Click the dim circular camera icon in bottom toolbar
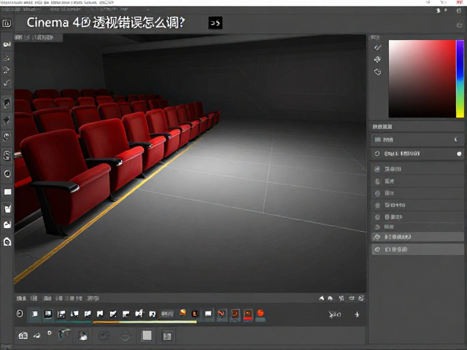Screen dimensions: 467x350 point(104,336)
